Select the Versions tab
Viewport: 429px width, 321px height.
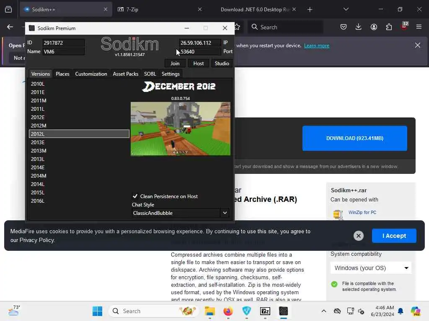tap(41, 74)
